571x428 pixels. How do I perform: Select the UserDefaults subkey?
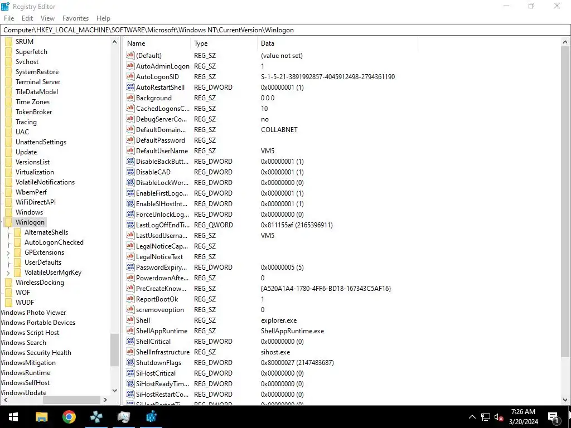[x=42, y=262]
